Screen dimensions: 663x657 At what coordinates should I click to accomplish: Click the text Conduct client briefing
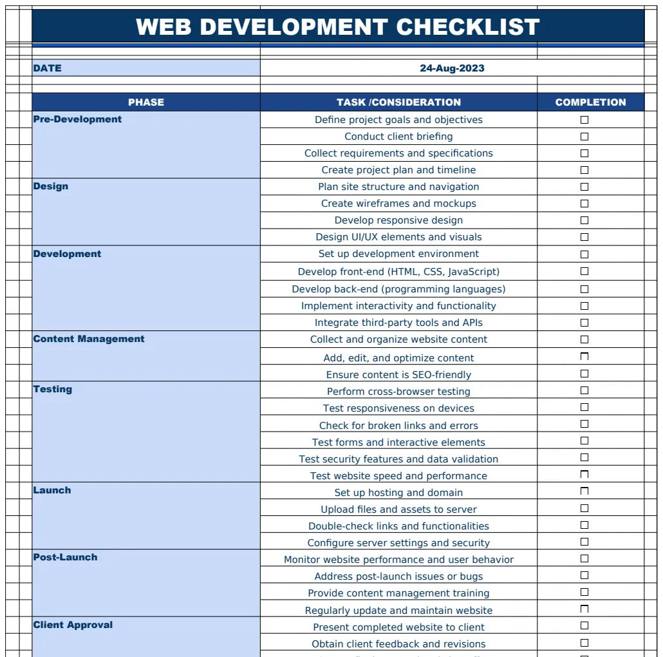(398, 137)
